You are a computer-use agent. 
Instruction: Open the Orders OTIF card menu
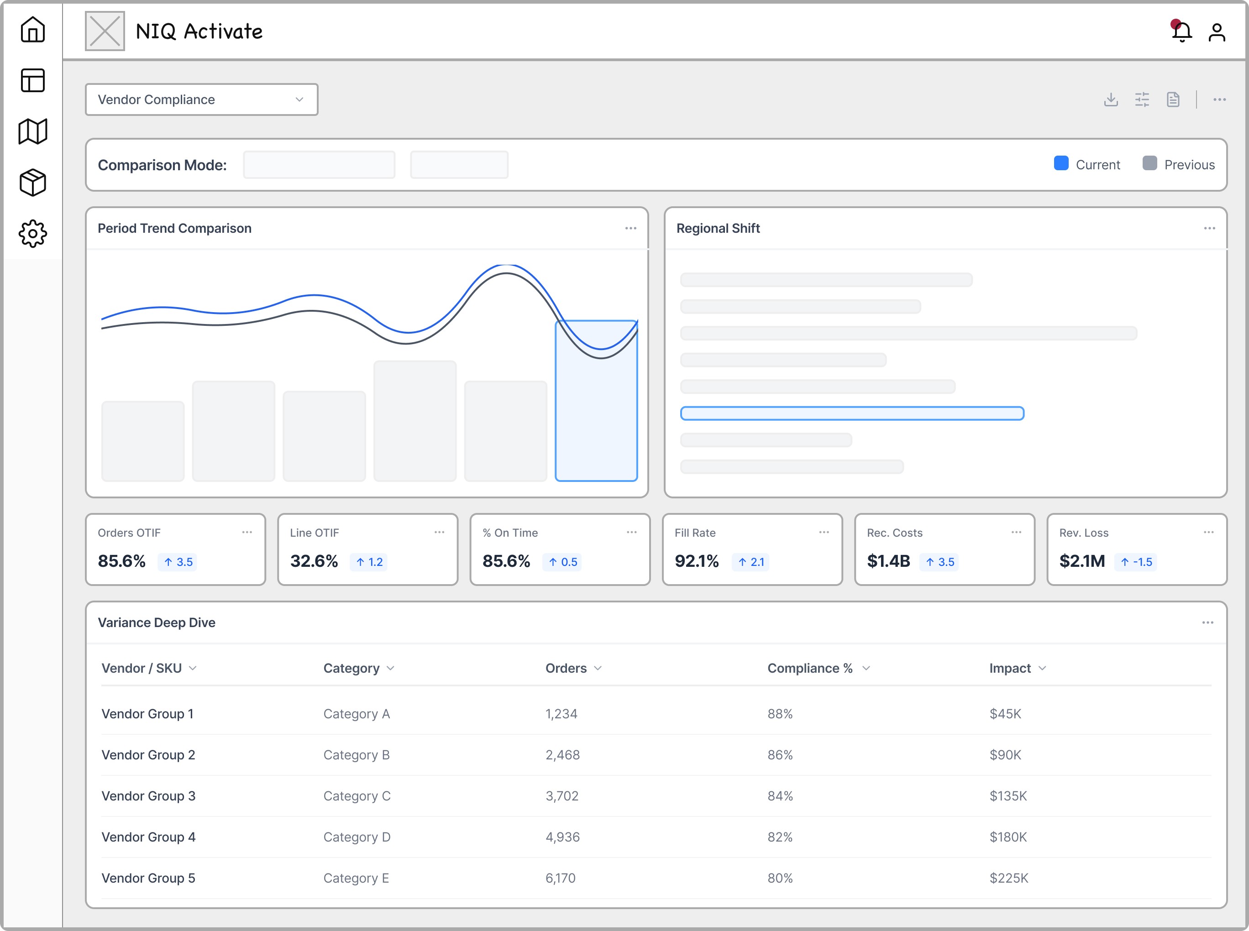click(247, 532)
